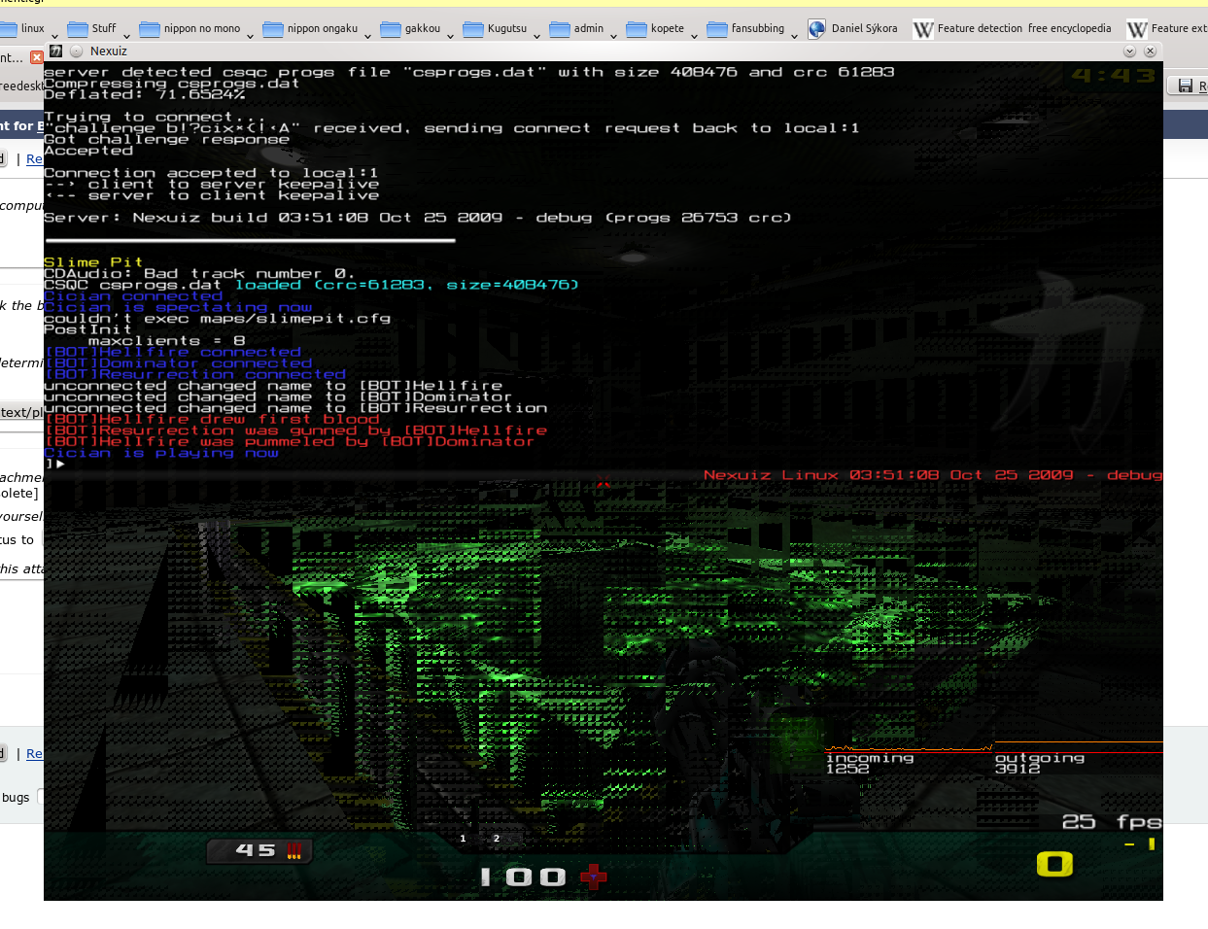Click the Nexuiz window menu icon in title bar

tap(55, 52)
